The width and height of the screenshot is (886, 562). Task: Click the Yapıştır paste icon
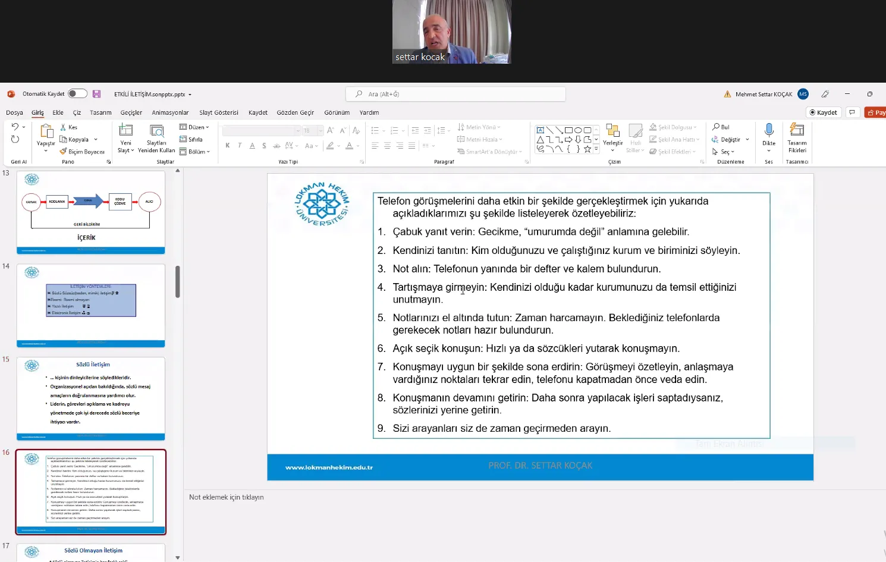pos(46,131)
